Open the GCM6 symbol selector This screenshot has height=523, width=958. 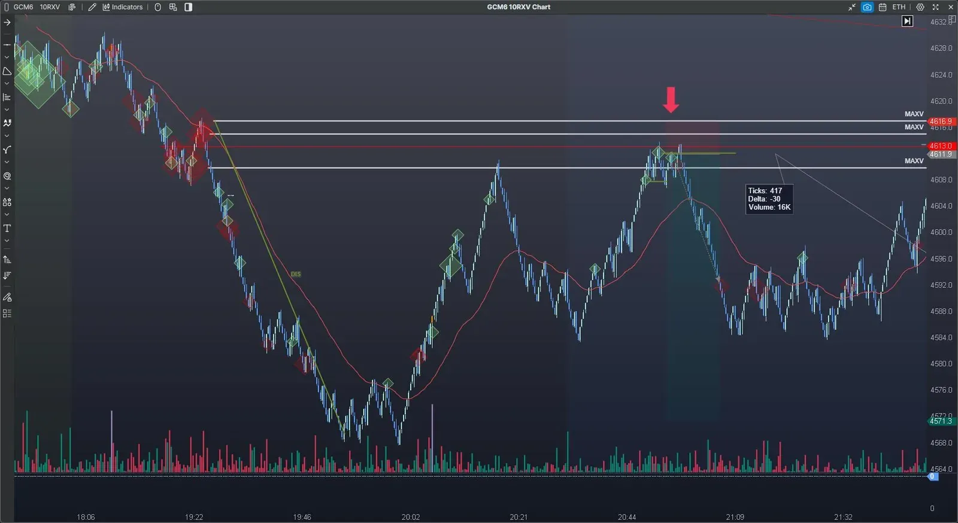(23, 7)
